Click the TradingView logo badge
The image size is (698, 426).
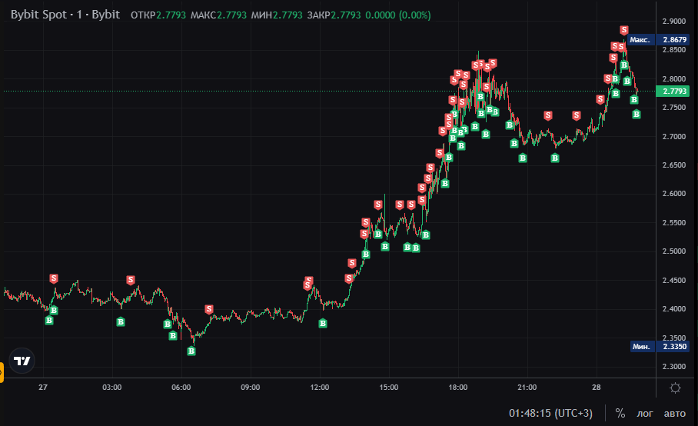point(22,361)
